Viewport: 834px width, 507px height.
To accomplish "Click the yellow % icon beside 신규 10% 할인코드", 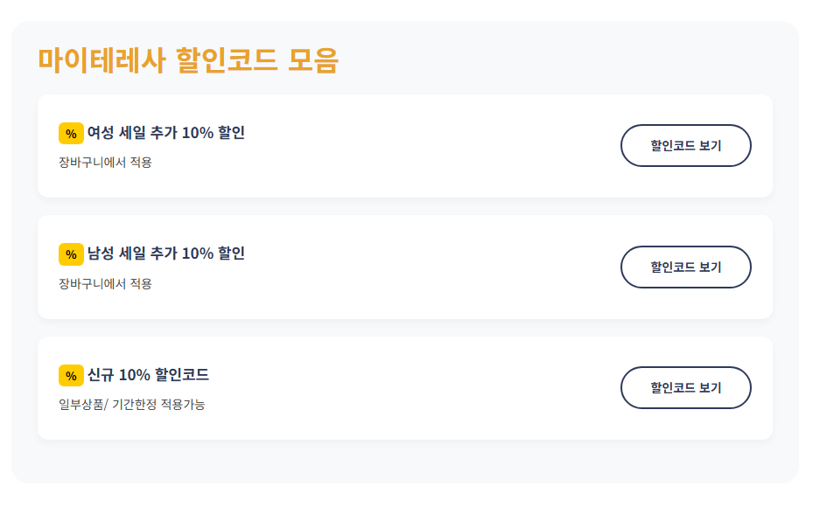I will coord(71,376).
